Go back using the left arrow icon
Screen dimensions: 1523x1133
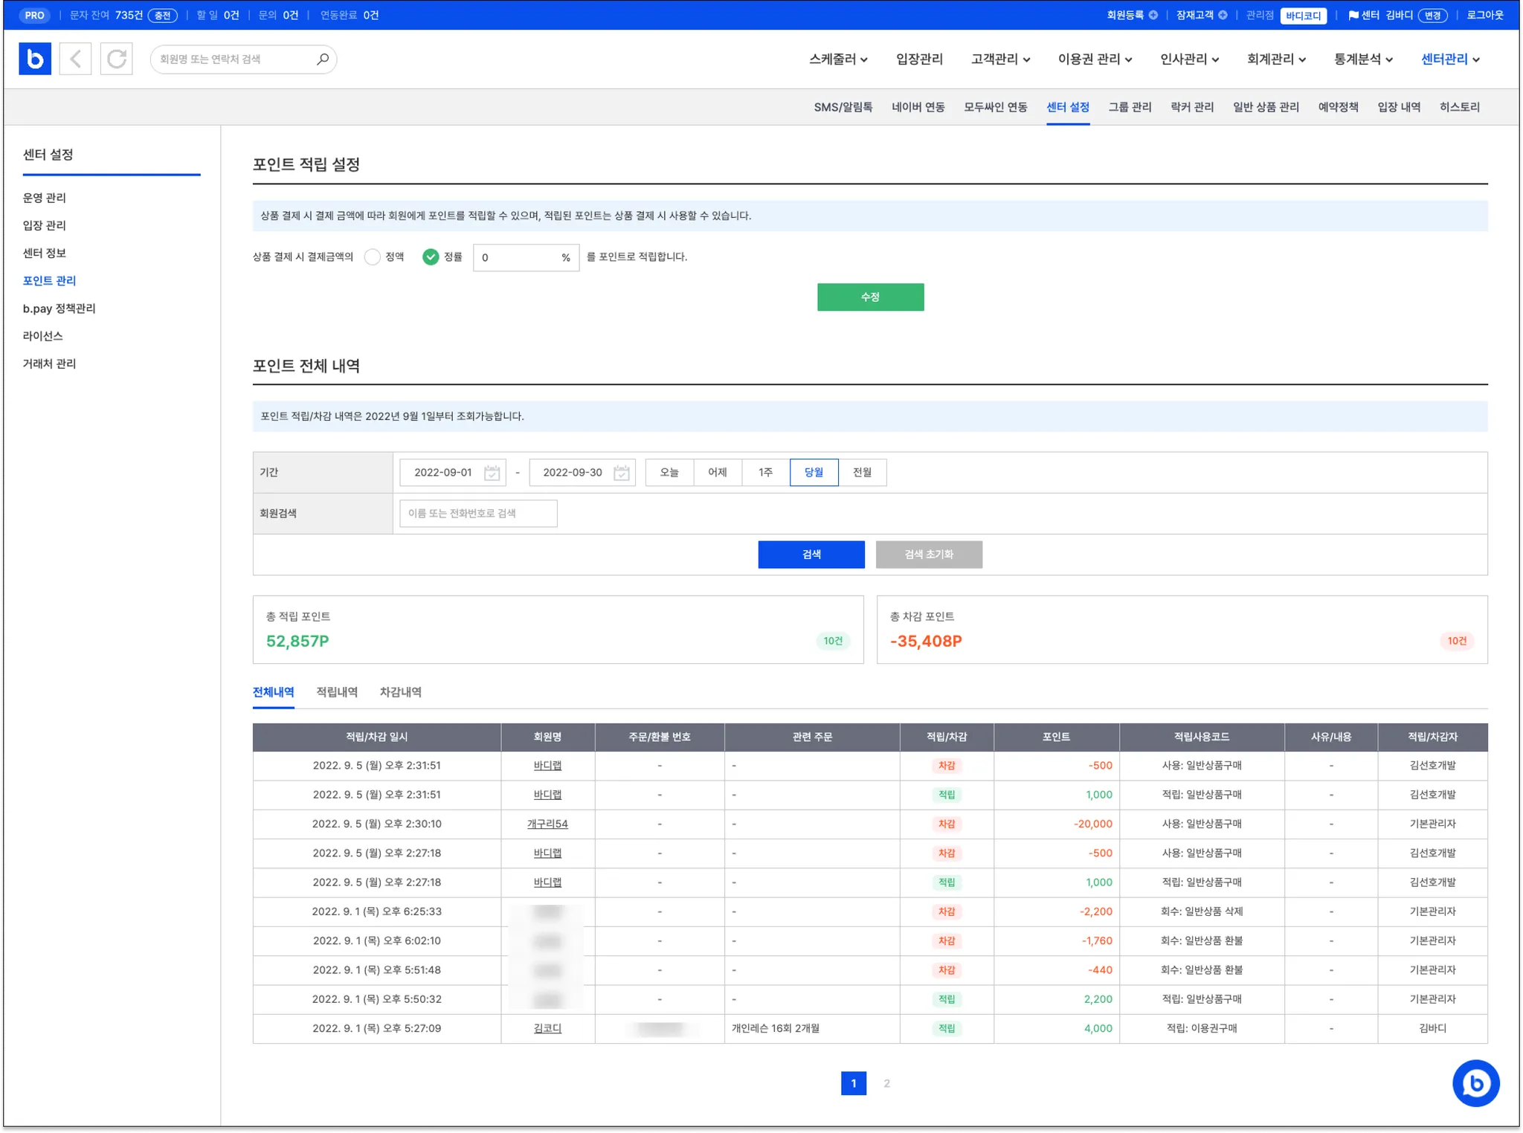pos(75,59)
